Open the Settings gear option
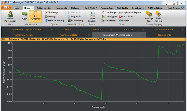Image resolution: width=187 pixels, height=111 pixels. tap(50, 17)
